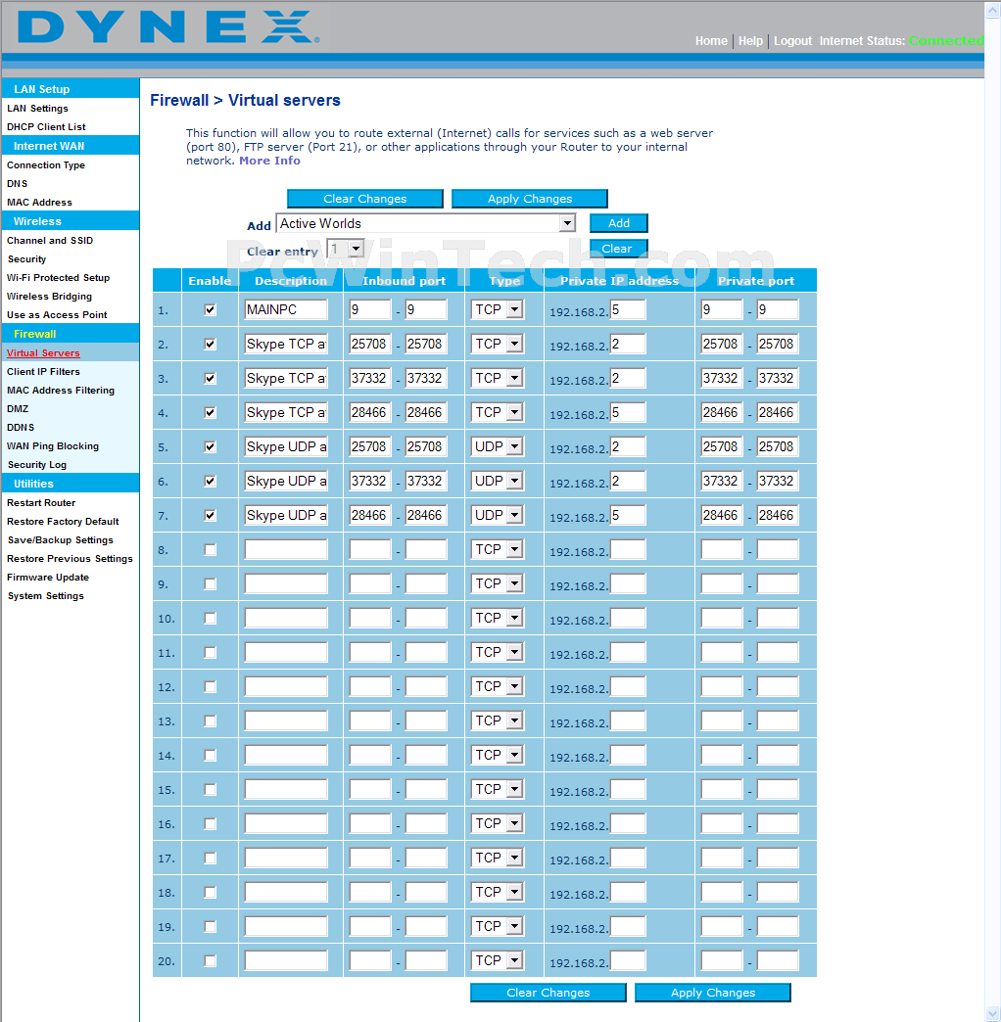Uncheck Enable for row 2 Skype TCP
This screenshot has height=1022, width=1001.
[210, 345]
